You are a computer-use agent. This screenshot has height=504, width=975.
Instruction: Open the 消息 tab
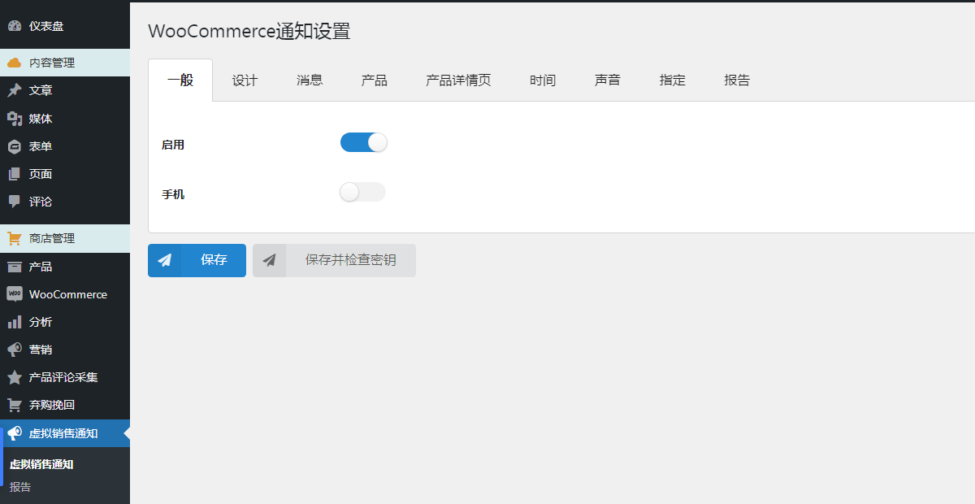tap(310, 80)
